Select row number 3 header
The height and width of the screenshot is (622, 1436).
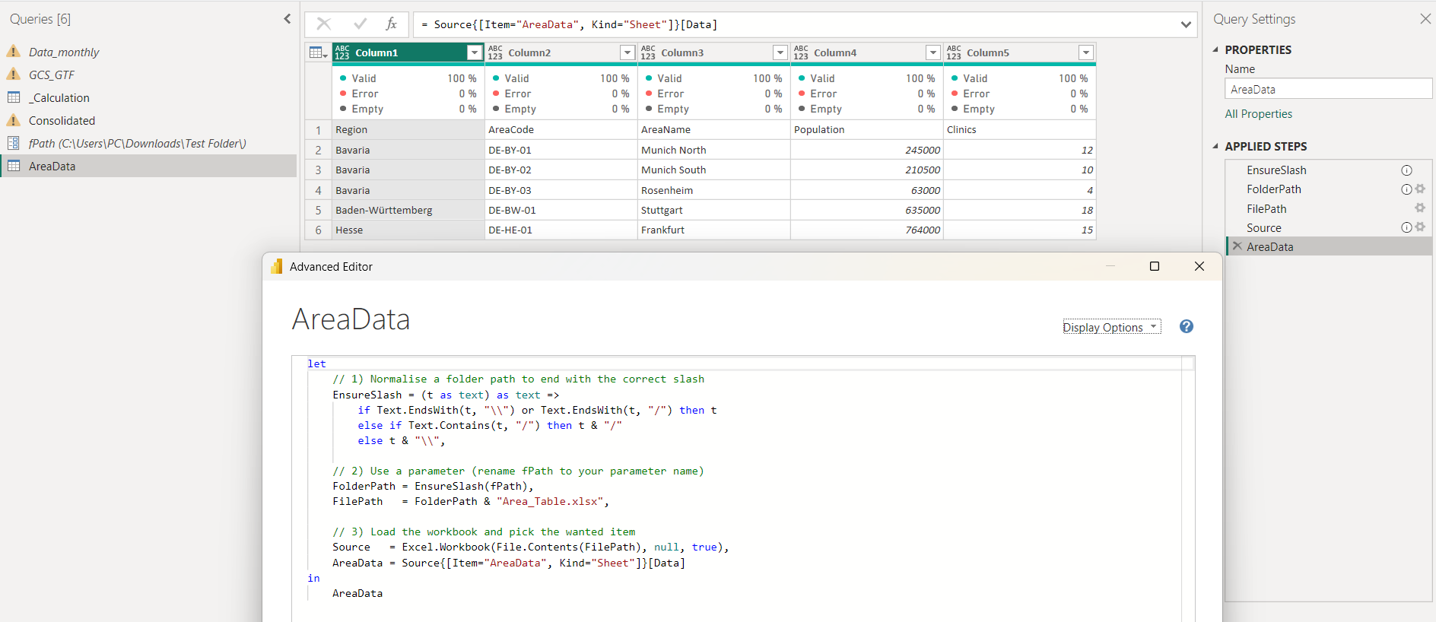pos(318,170)
